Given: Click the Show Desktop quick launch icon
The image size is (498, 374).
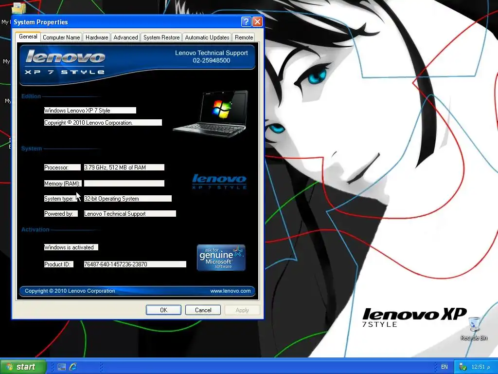Looking at the screenshot, I should click(x=62, y=367).
